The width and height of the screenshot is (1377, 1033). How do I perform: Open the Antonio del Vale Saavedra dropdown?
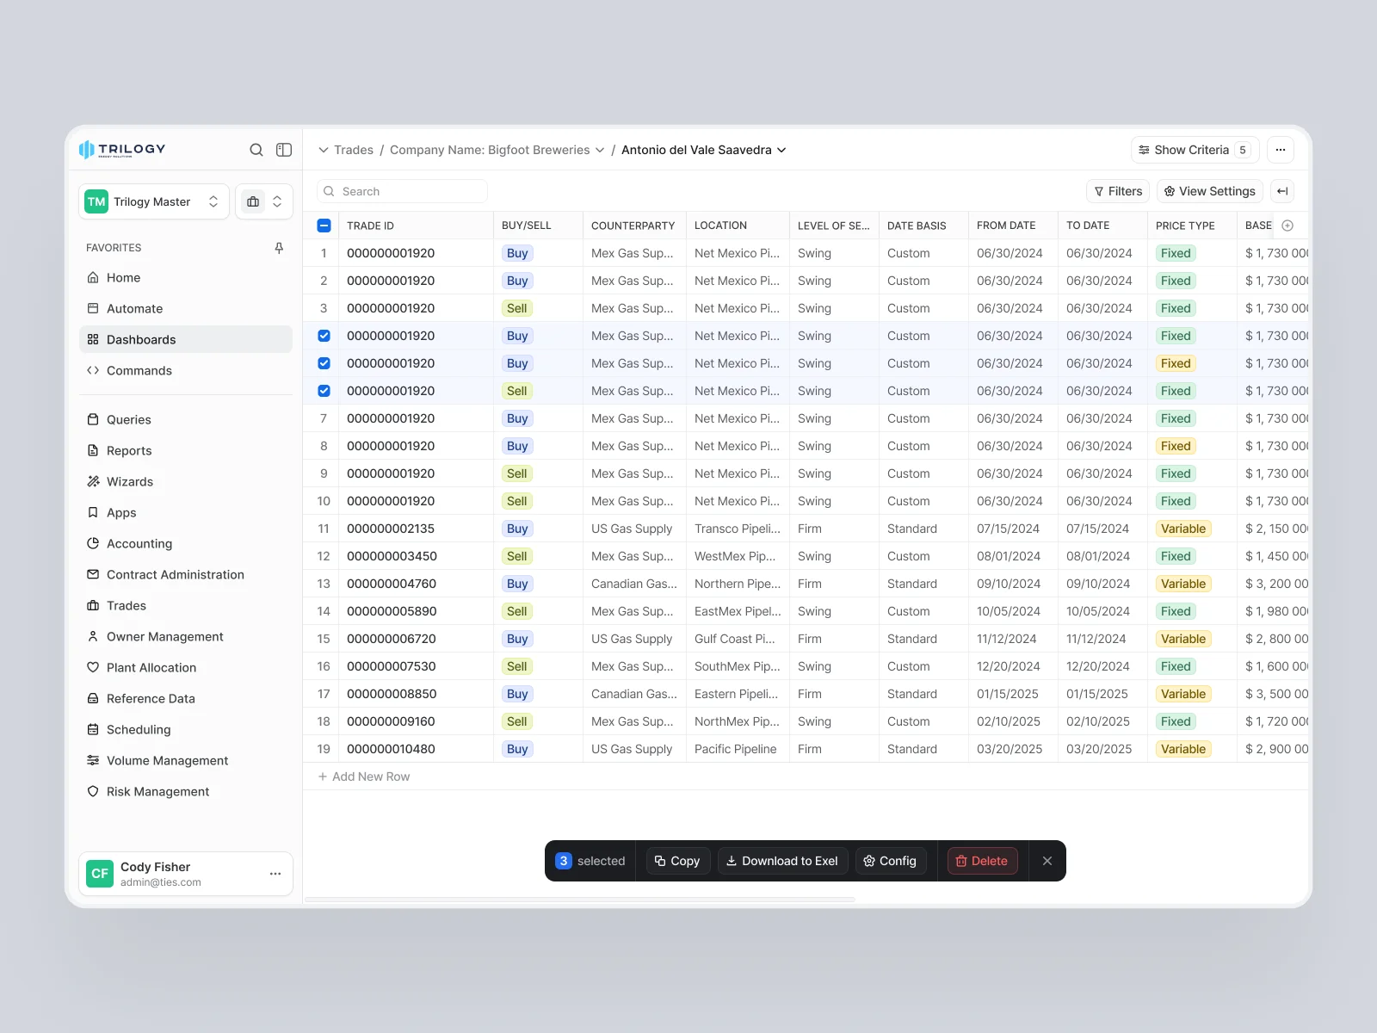[704, 150]
